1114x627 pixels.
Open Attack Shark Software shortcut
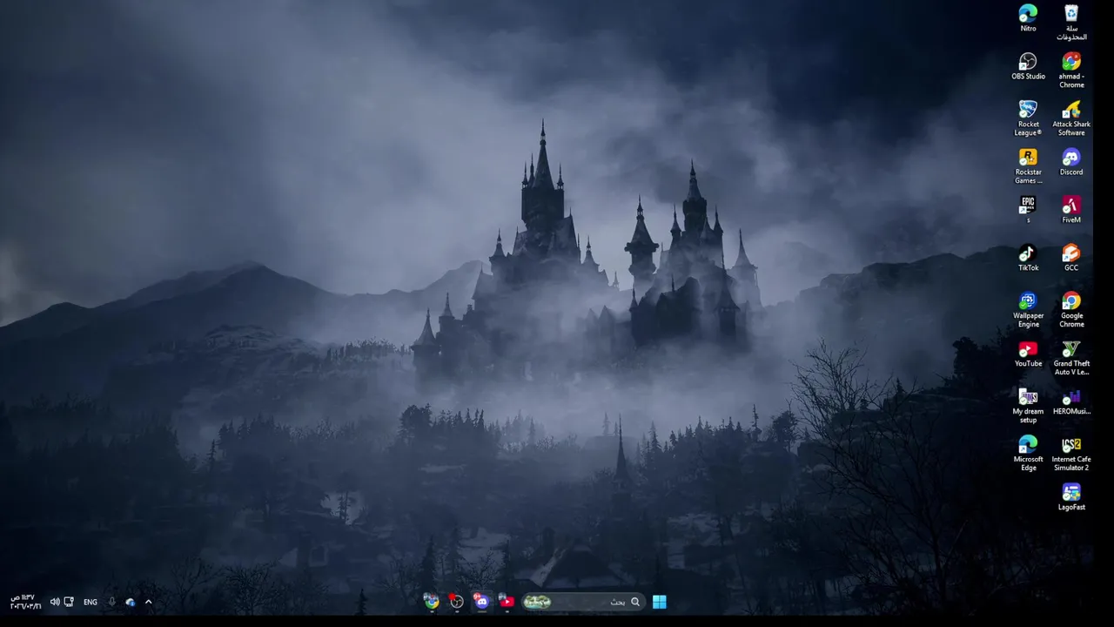(1071, 118)
